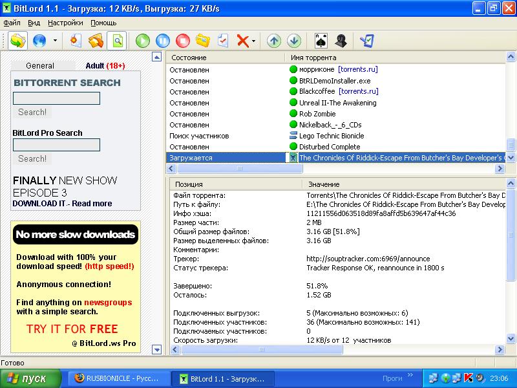Screen dimensions: 517x388
Task: Switch to the Adult (18+) tab
Action: [x=105, y=66]
